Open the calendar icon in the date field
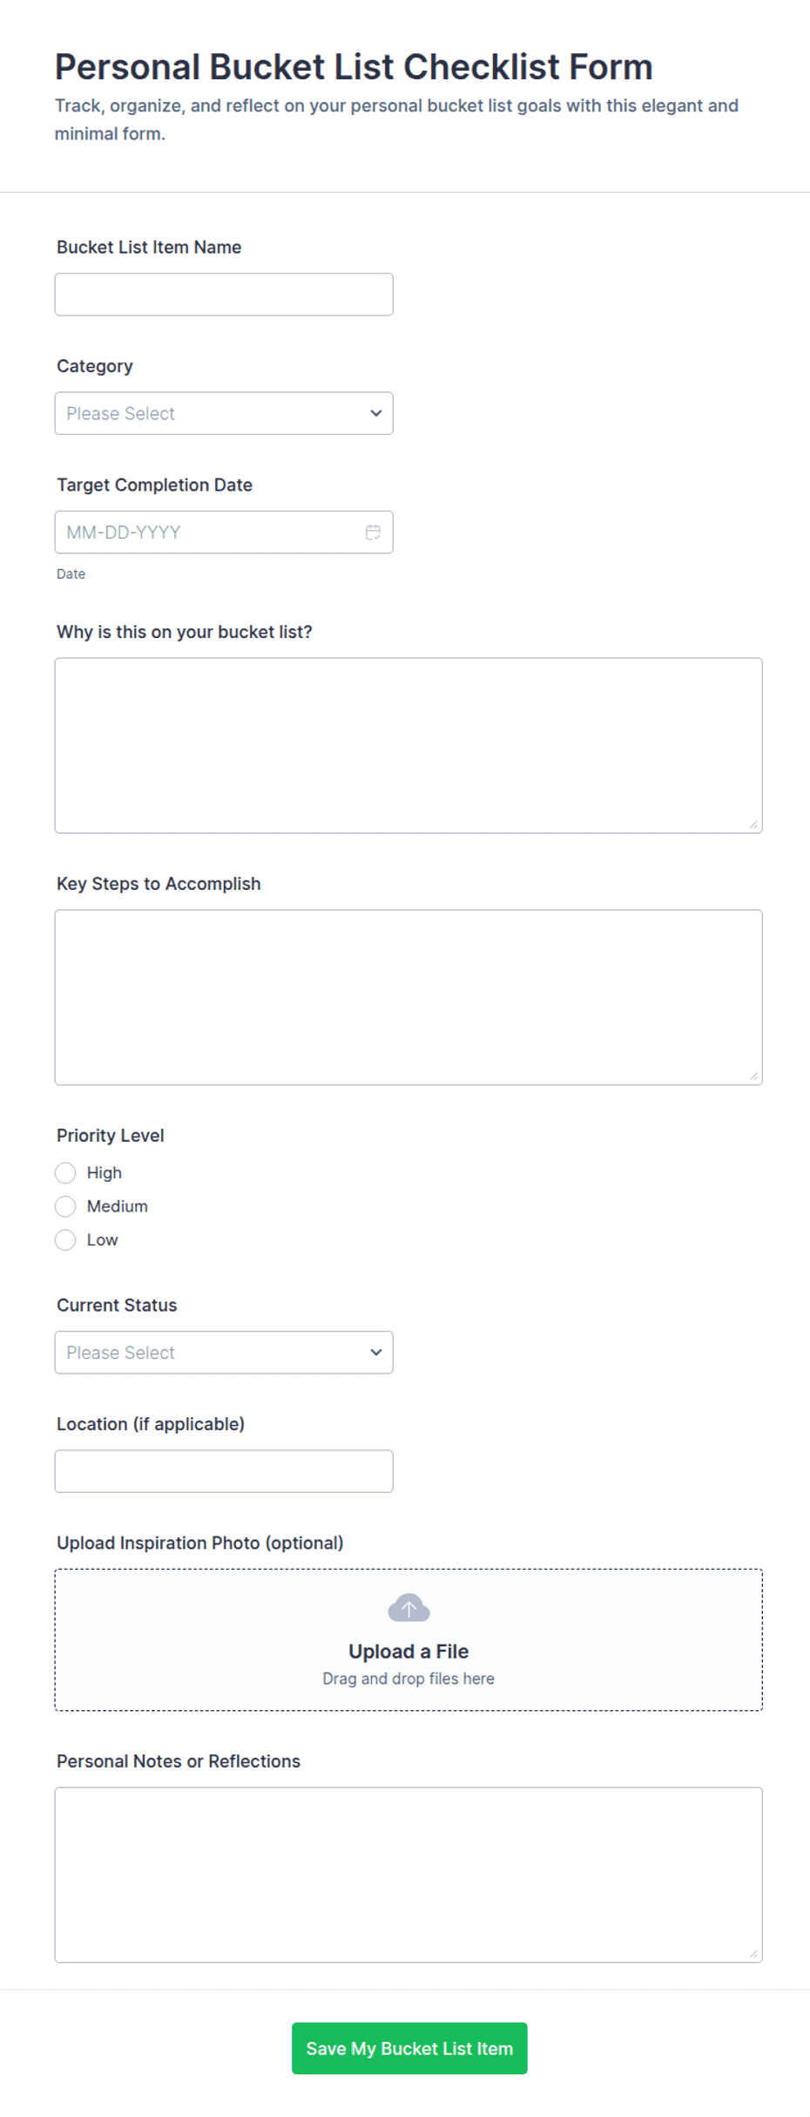Screen dimensions: 810x2117 point(373,533)
